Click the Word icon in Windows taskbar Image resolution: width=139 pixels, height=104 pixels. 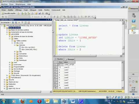click(x=73, y=101)
